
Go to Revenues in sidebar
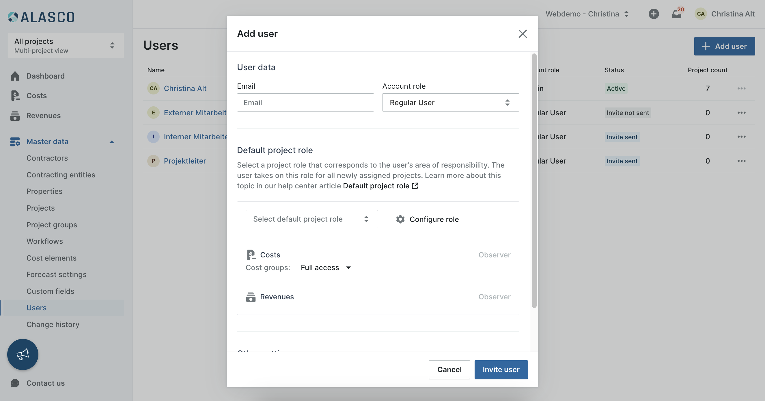pos(43,116)
